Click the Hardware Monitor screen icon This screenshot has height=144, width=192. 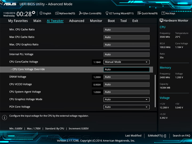point(161,21)
